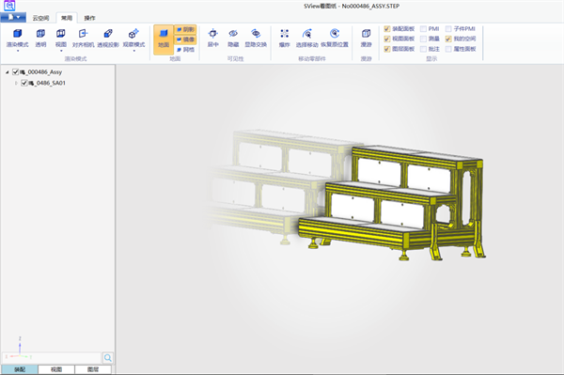This screenshot has height=375, width=564.
Task: Click the 居中 center view icon
Action: pos(213,34)
